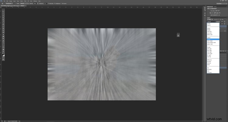Select the Move tool
The width and height of the screenshot is (228, 122).
3,12
